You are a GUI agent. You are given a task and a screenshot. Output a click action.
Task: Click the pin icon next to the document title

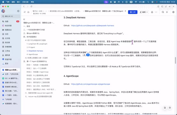125,11
